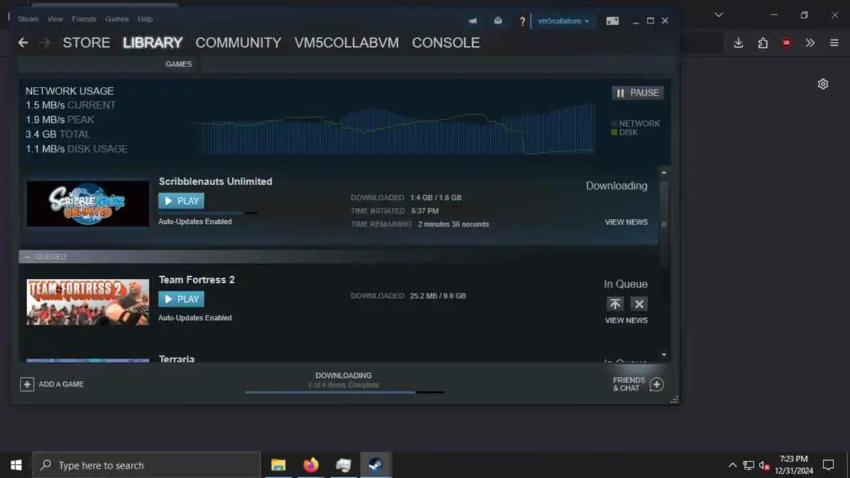Play Scribblenauts Unlimited
This screenshot has width=850, height=478.
point(181,201)
